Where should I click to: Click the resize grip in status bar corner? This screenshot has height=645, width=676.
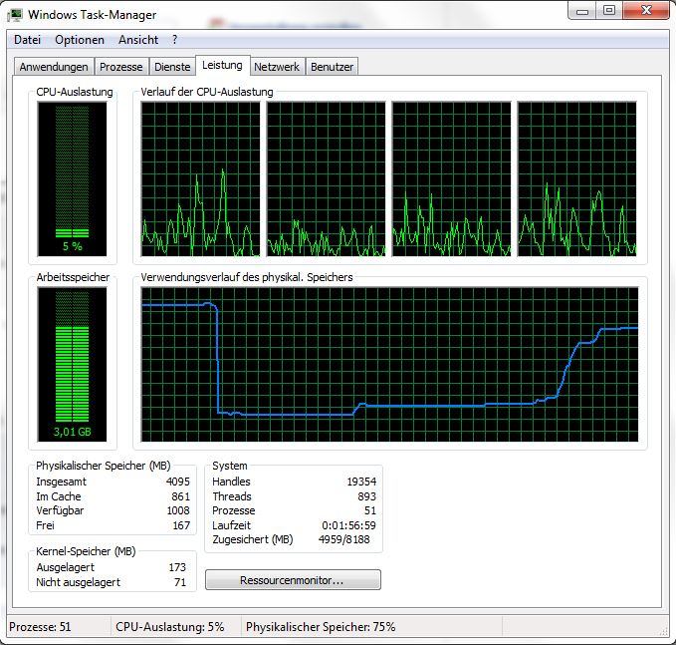tap(664, 632)
